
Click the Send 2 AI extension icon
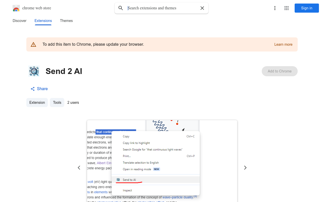click(34, 71)
